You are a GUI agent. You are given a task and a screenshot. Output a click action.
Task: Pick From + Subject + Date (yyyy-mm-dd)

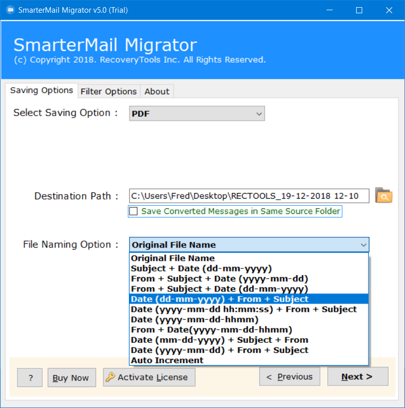tap(249, 279)
